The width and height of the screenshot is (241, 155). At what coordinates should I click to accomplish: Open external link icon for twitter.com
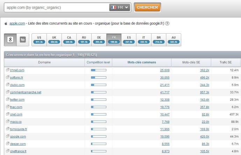8,99
